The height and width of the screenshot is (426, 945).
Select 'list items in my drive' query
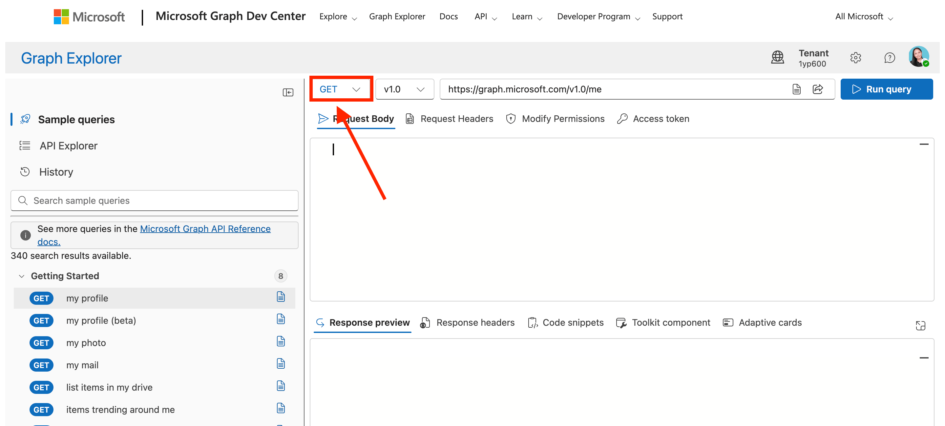click(155, 388)
